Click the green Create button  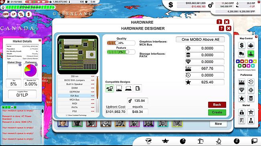click(x=217, y=112)
